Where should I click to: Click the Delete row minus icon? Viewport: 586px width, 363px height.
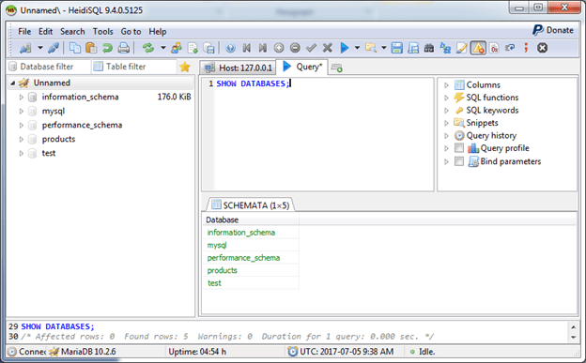click(x=295, y=48)
